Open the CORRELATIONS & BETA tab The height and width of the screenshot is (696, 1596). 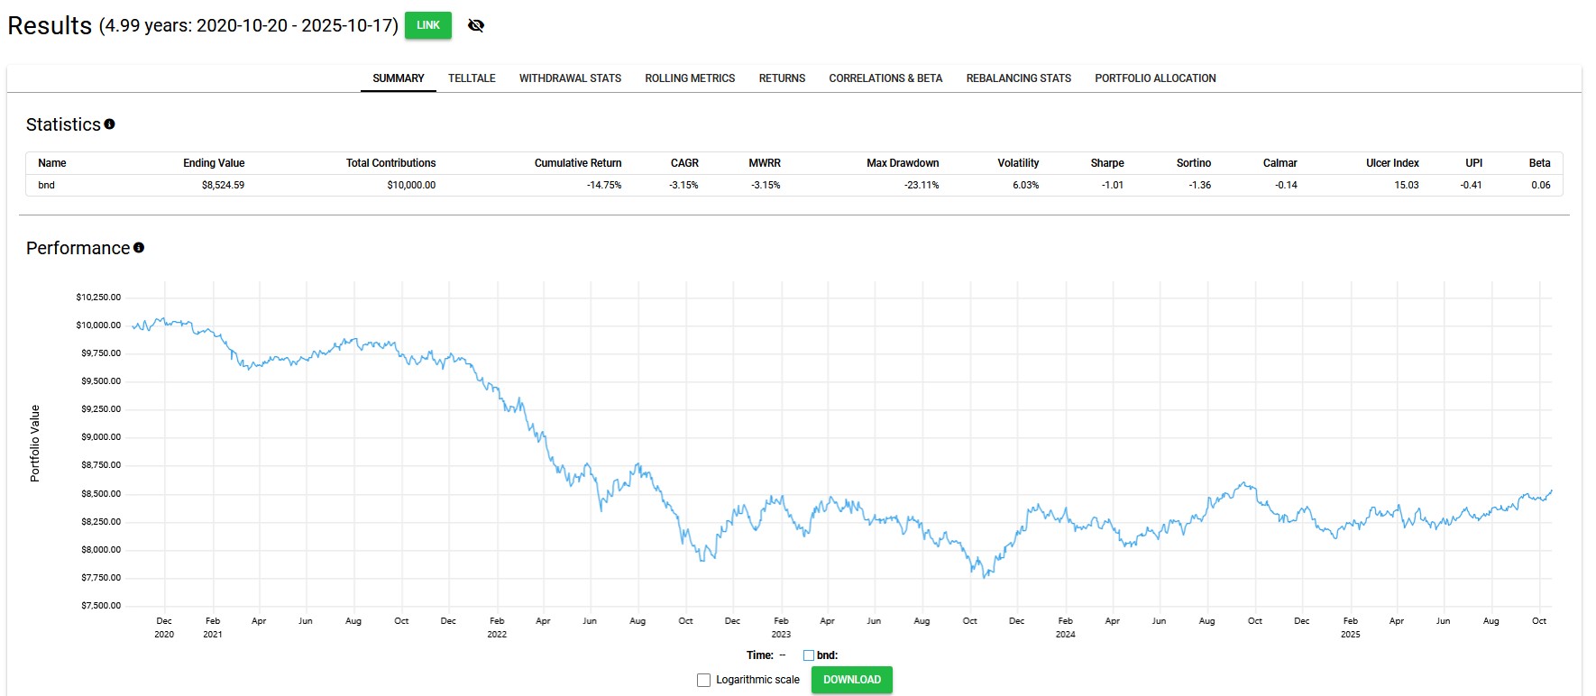pos(885,78)
